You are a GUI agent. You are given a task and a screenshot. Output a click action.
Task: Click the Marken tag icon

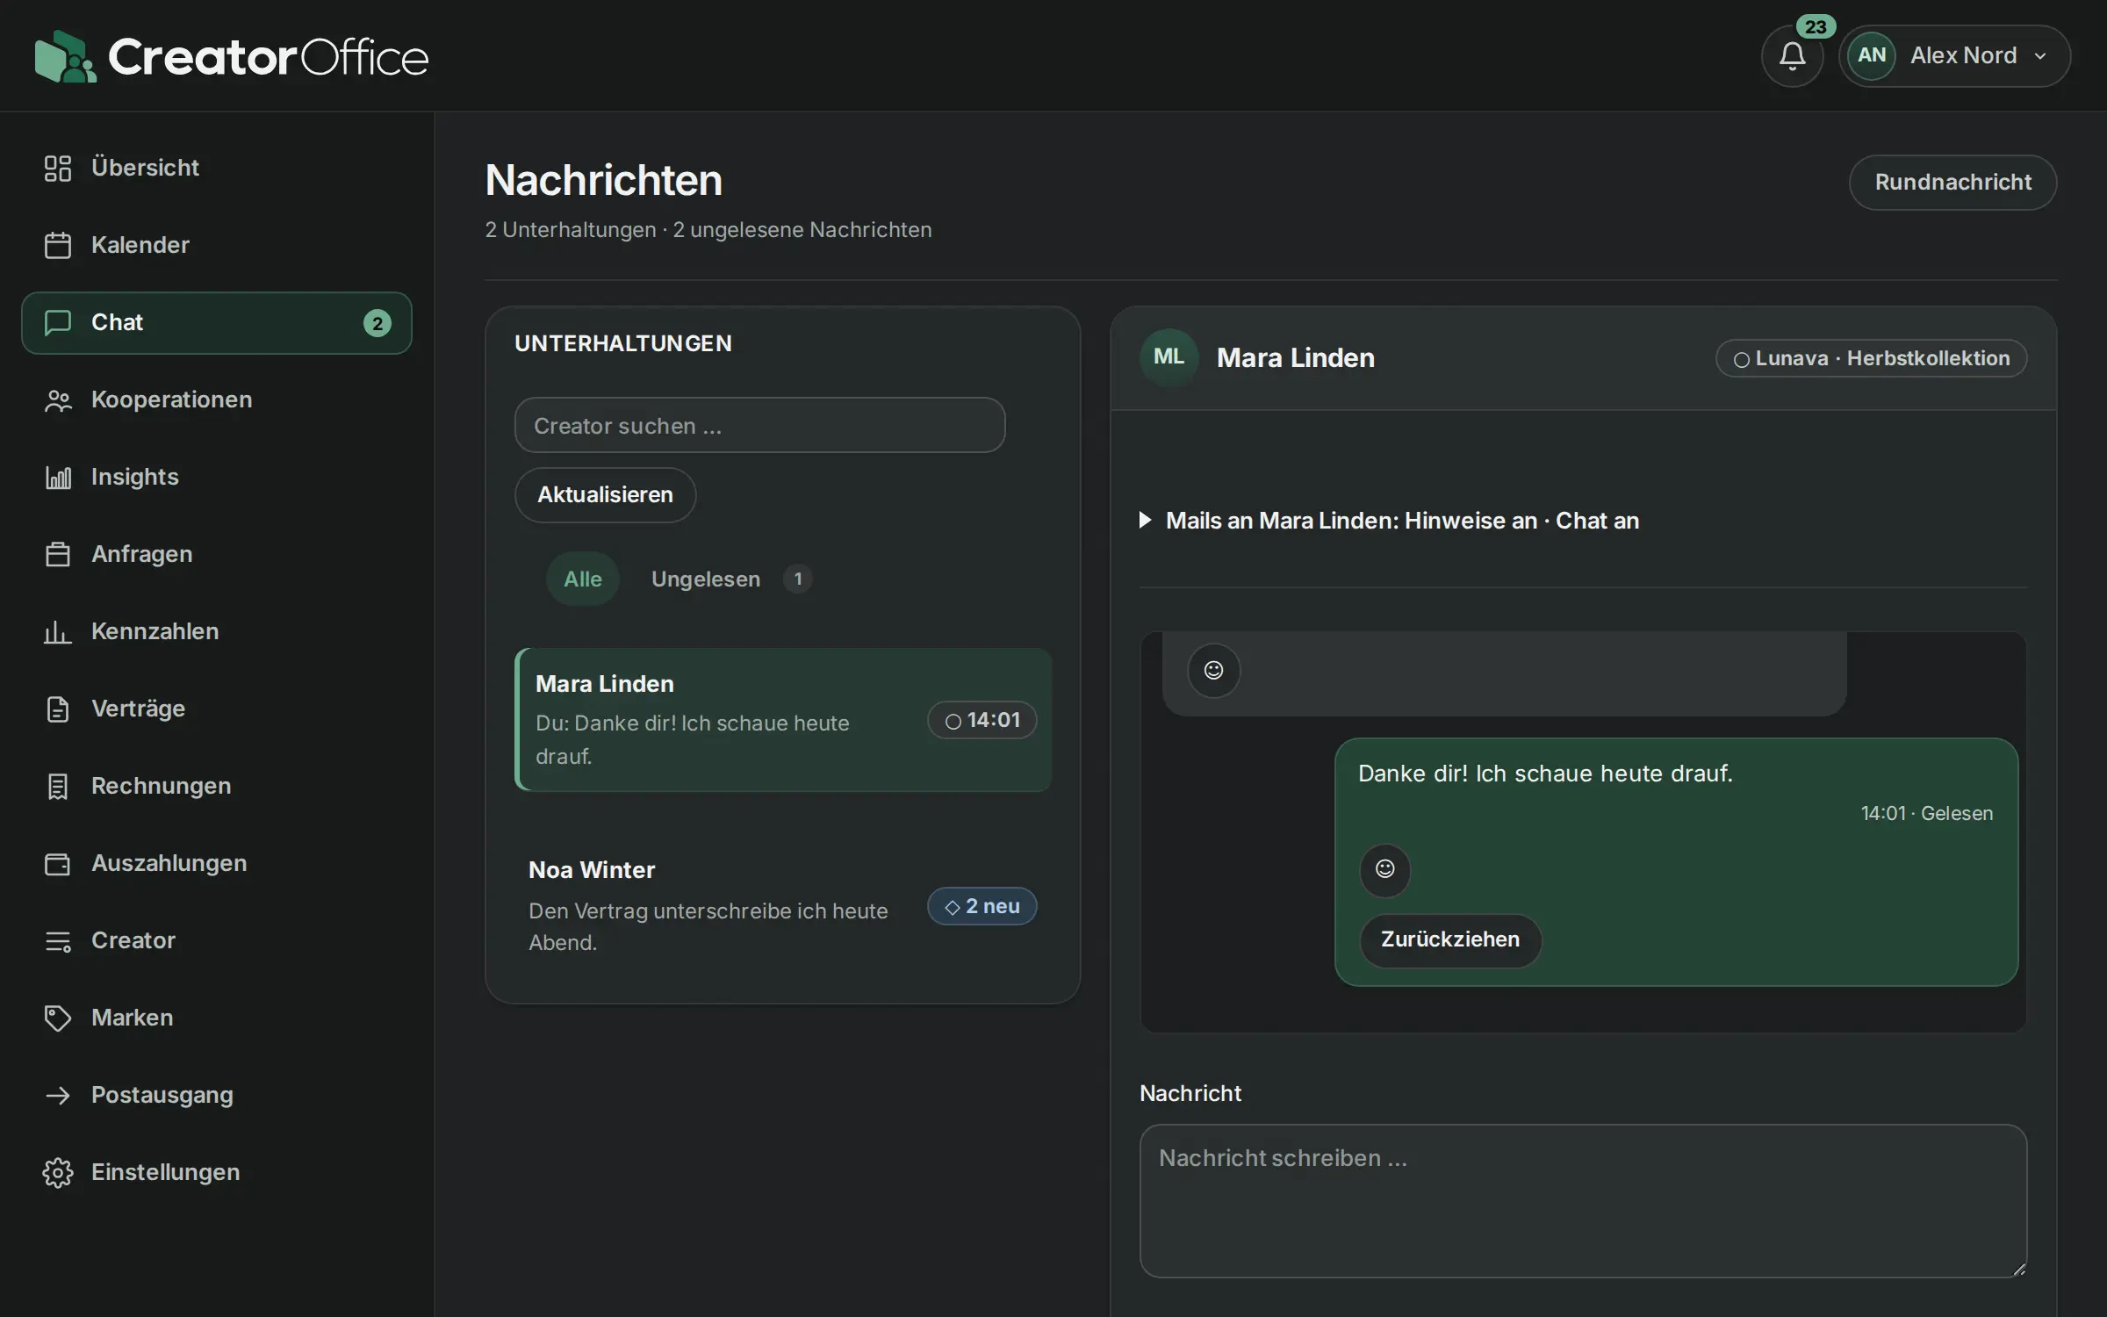click(x=58, y=1018)
